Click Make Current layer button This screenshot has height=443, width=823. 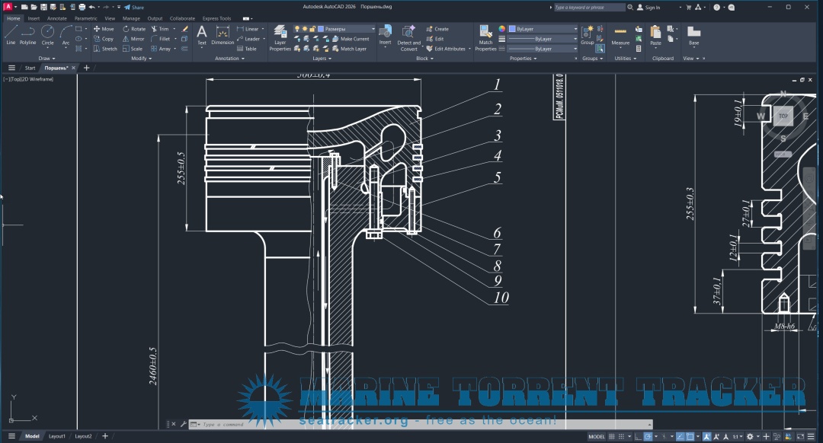351,39
